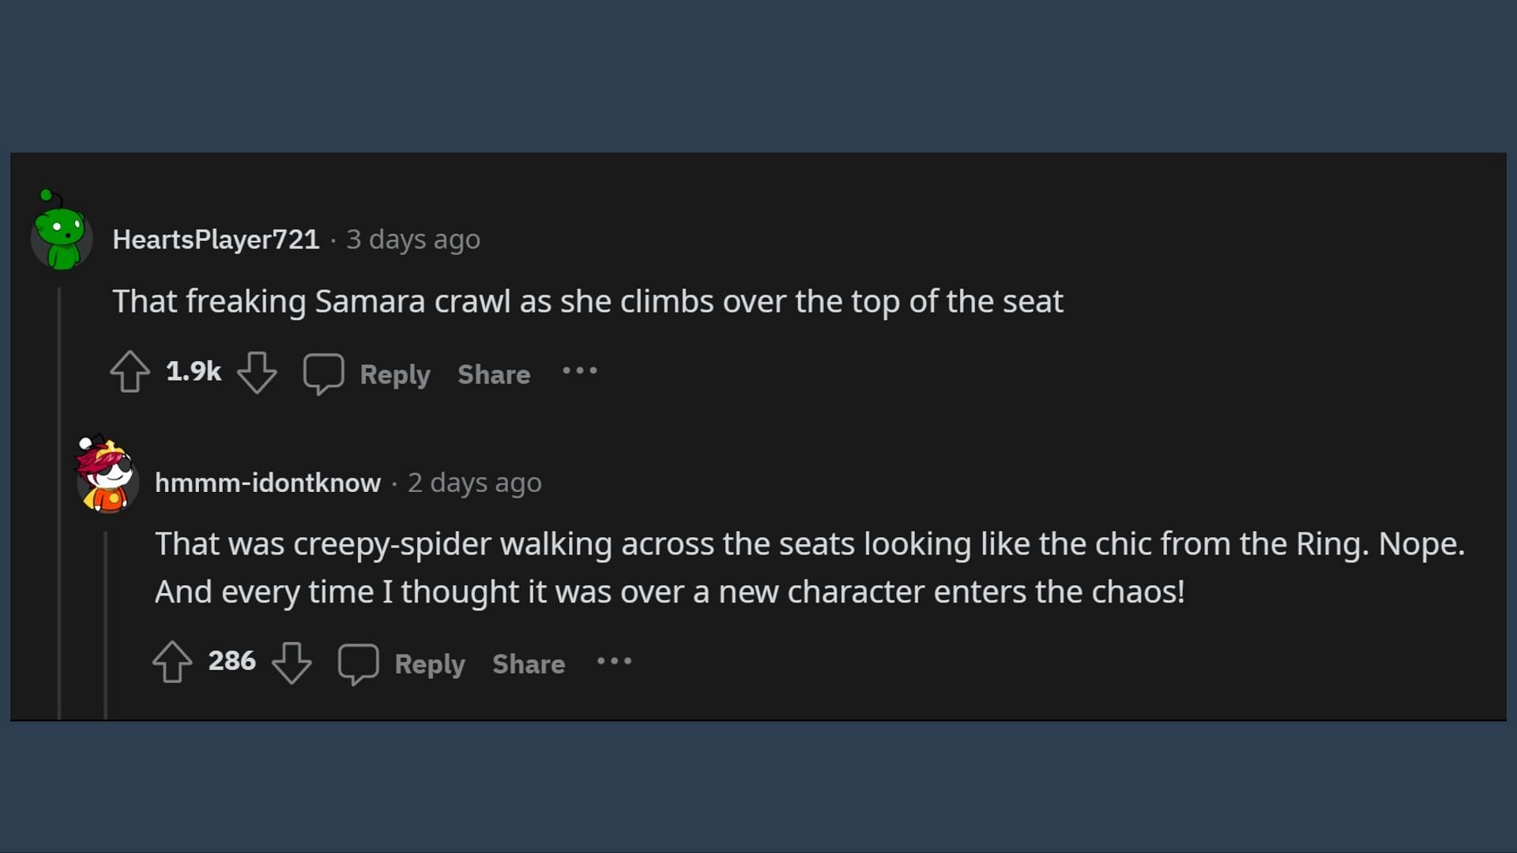
Task: Click hmmm-idontknow username profile link
Action: point(268,481)
